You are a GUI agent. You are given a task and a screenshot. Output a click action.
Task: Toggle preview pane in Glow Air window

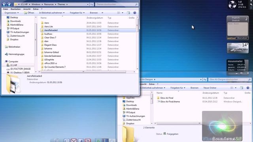click(x=242, y=88)
